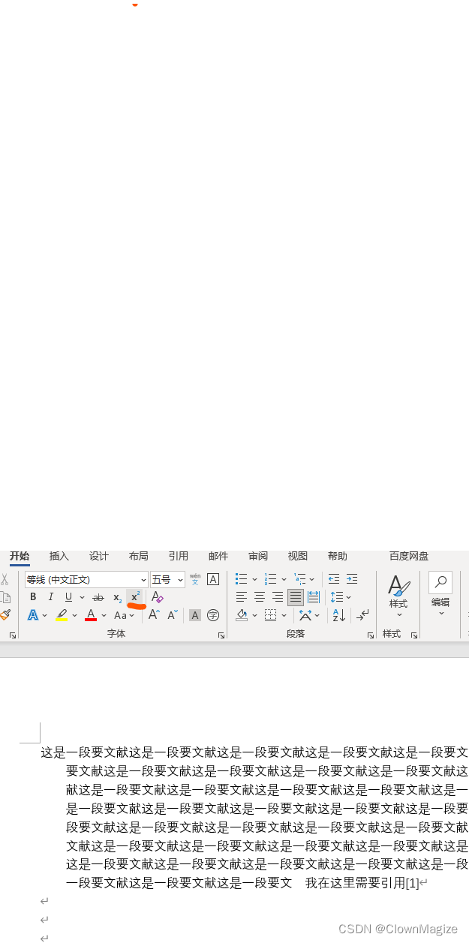Open the font size 五号 dropdown

point(181,579)
